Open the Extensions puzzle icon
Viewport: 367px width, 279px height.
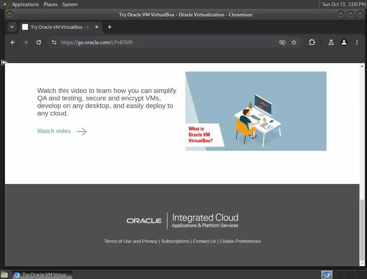312,42
